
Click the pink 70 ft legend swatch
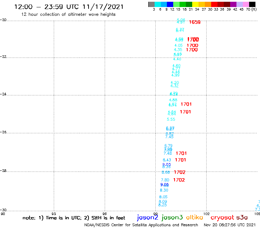pyautogui.click(x=246, y=4)
